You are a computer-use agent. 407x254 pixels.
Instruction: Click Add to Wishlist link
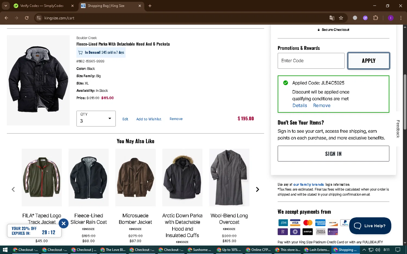(149, 119)
